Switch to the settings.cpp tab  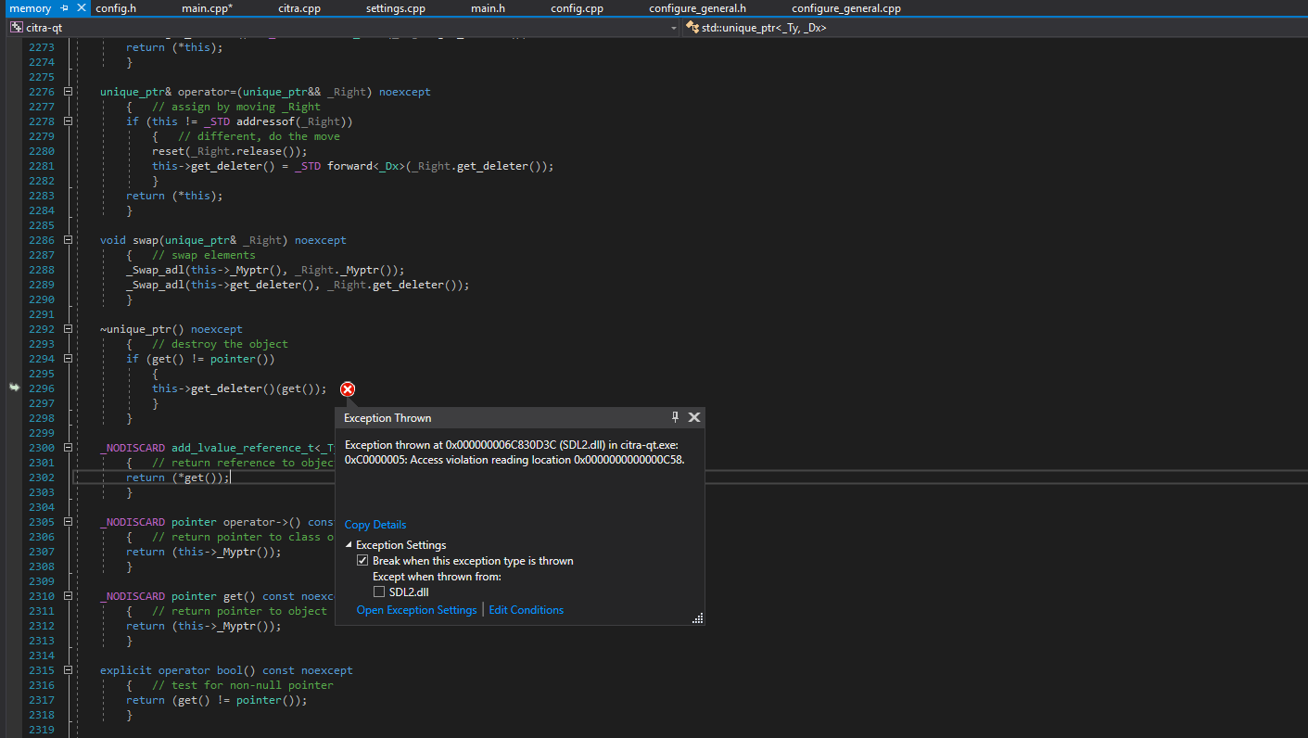(395, 7)
